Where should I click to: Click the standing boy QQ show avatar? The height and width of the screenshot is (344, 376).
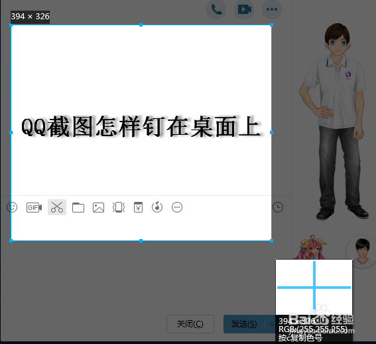334,122
